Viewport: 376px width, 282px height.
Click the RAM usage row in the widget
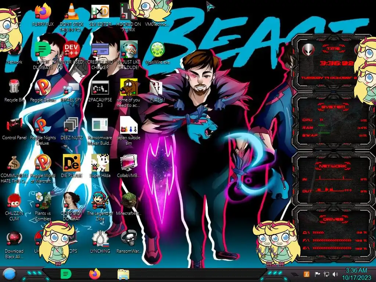335,127
